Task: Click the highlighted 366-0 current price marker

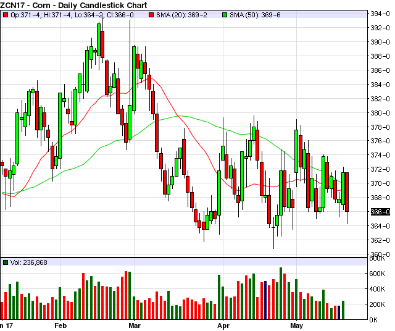Action: pos(380,212)
